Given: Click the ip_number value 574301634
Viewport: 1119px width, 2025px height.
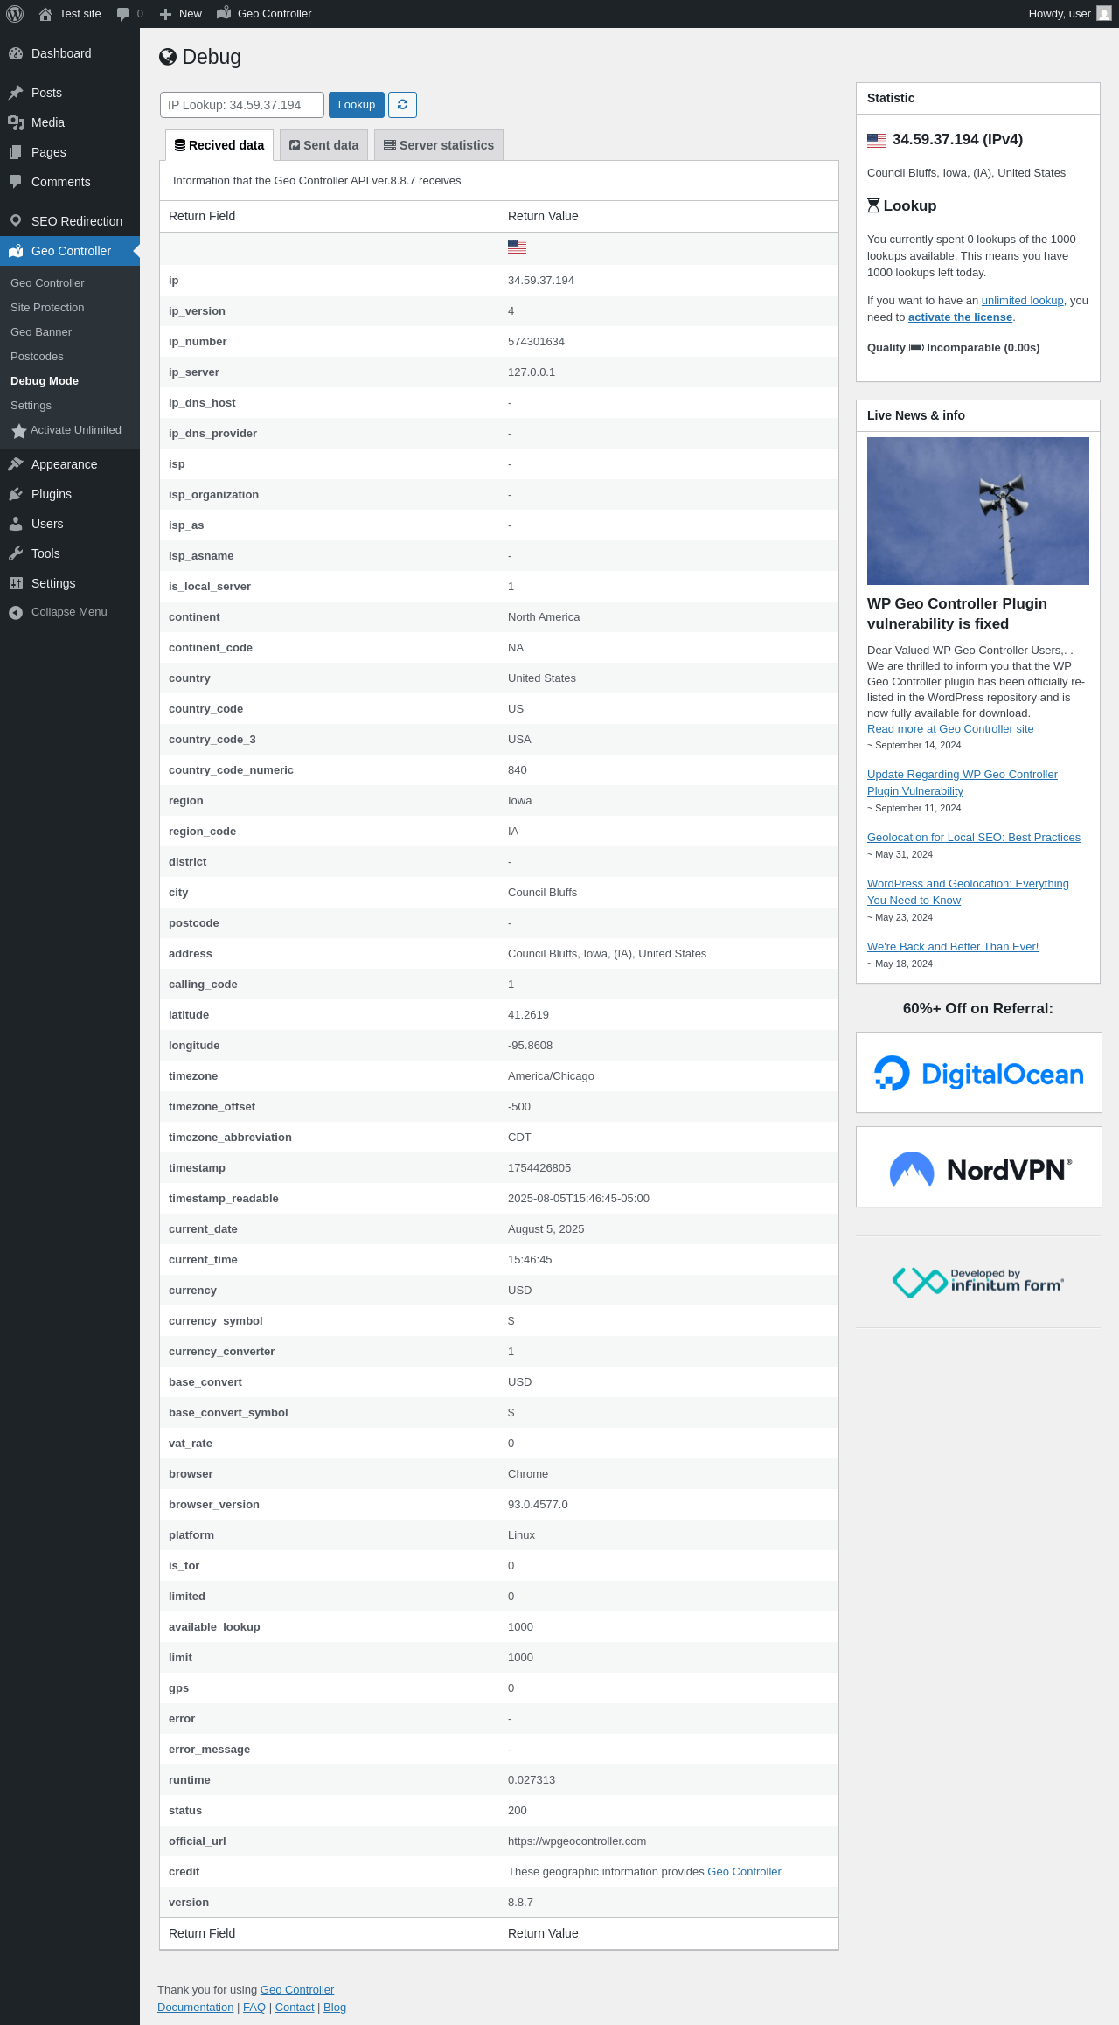Looking at the screenshot, I should [x=536, y=342].
